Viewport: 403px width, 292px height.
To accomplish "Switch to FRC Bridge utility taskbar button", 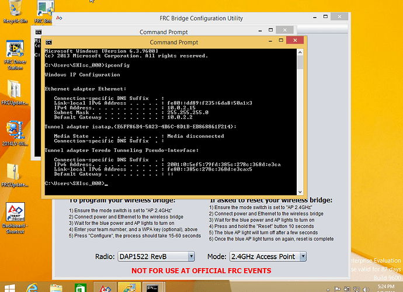I will [105, 287].
